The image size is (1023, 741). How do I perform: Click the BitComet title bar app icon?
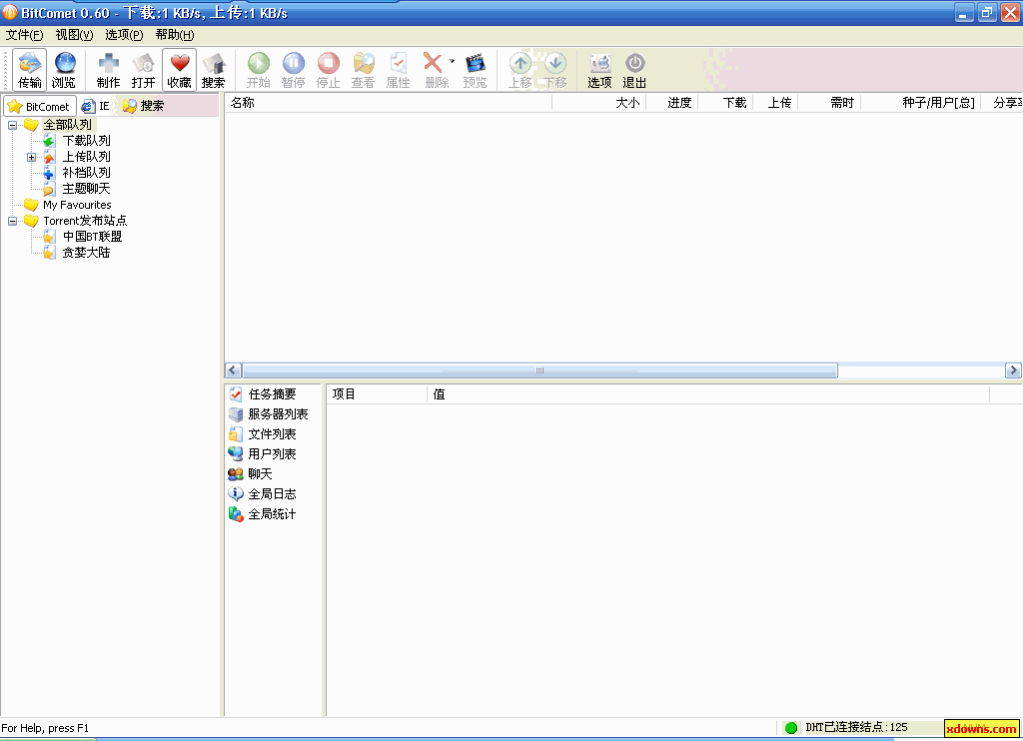click(10, 12)
